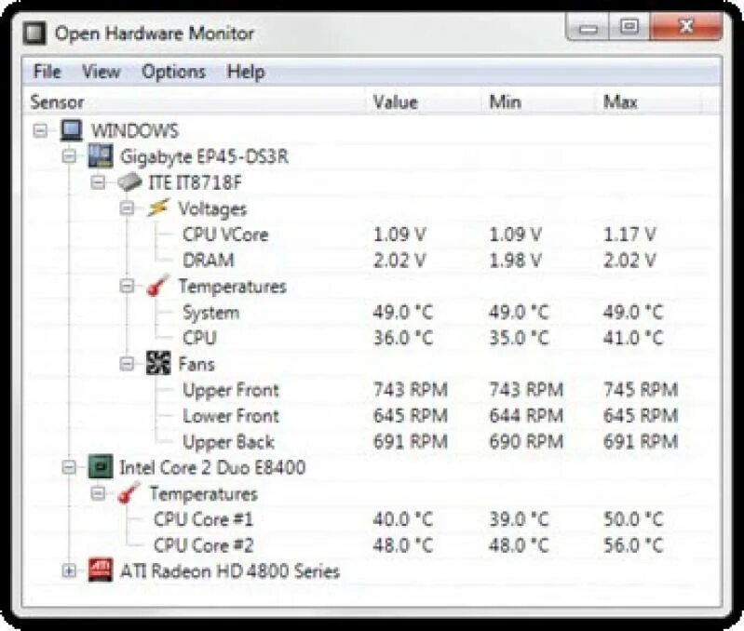The height and width of the screenshot is (631, 744).
Task: Click the CPU VCore max value 1.17 V
Action: pyautogui.click(x=629, y=235)
